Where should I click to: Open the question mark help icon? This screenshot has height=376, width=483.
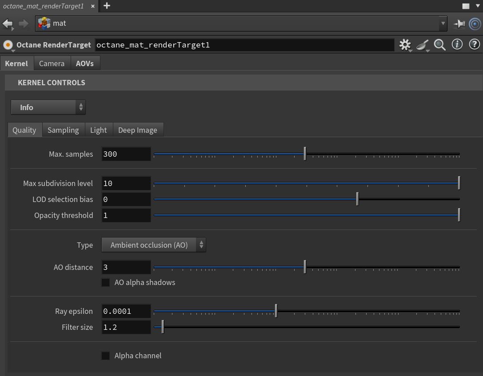[x=474, y=44]
